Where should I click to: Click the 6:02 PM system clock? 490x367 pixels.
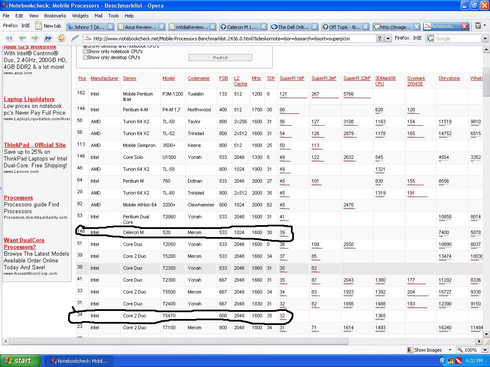click(474, 361)
